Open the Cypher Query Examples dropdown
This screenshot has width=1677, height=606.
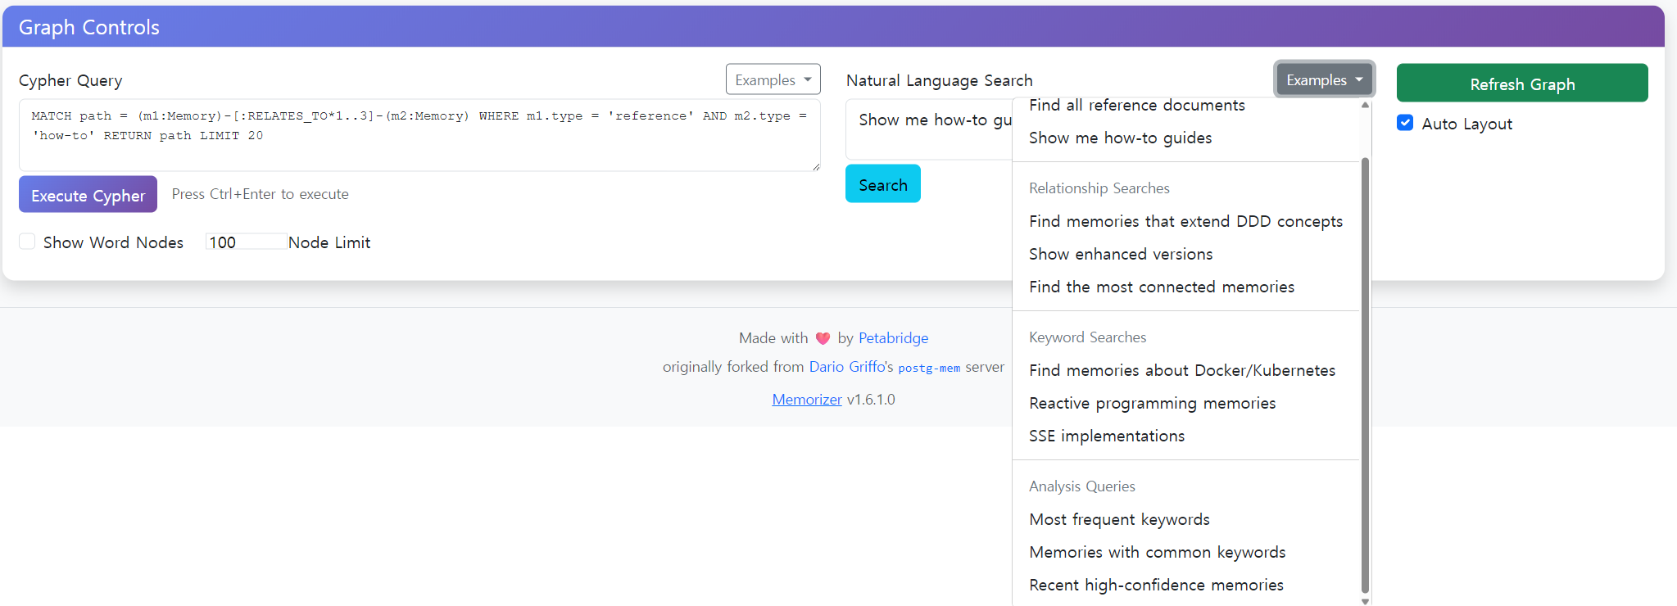point(773,79)
